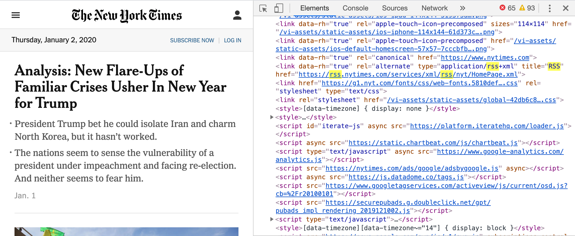Switch to the Network tab

point(435,8)
